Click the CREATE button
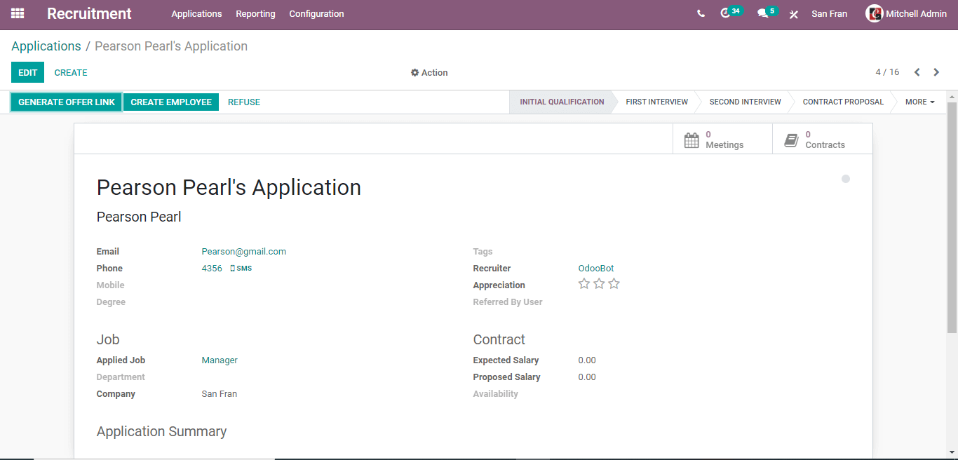Image resolution: width=958 pixels, height=460 pixels. (x=71, y=72)
